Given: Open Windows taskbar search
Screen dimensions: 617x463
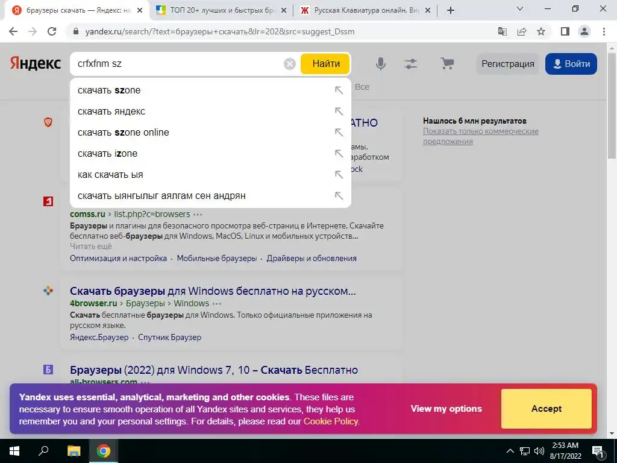Looking at the screenshot, I should (x=43, y=451).
